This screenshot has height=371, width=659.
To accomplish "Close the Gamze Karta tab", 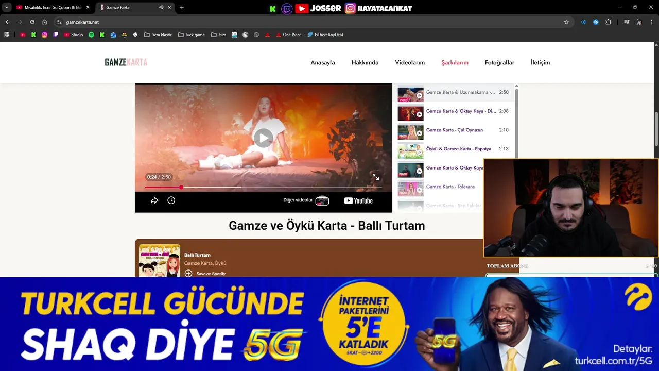I will [x=169, y=7].
